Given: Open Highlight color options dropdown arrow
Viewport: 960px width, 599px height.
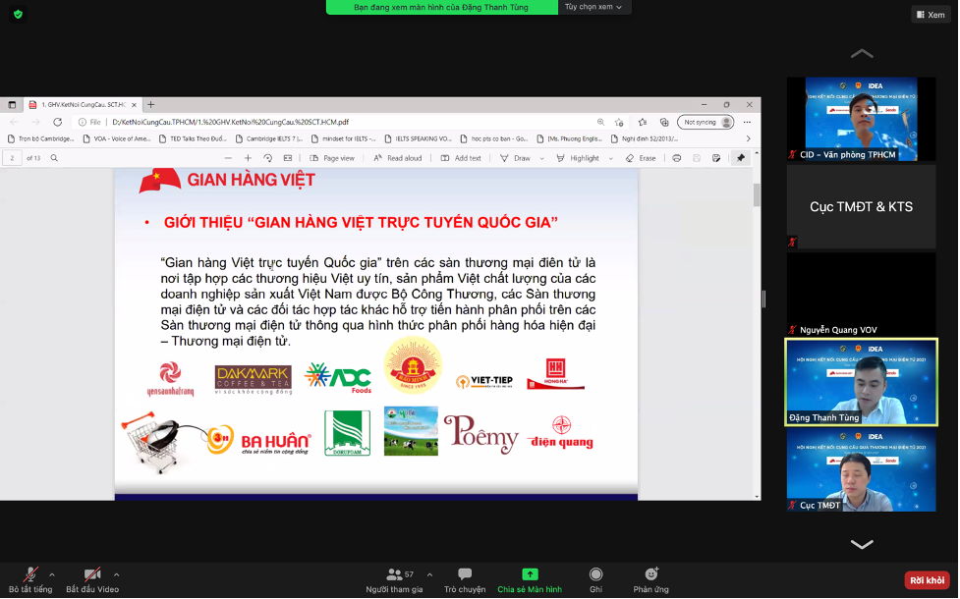Looking at the screenshot, I should pyautogui.click(x=610, y=158).
